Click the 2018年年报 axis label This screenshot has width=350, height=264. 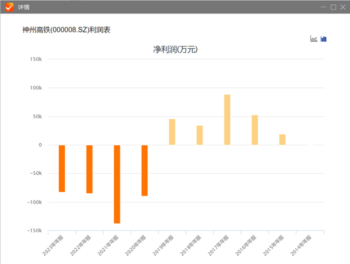coord(190,246)
